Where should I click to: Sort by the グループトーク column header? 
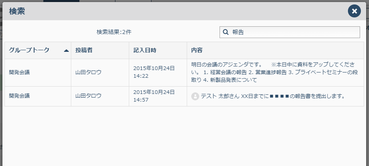38,50
